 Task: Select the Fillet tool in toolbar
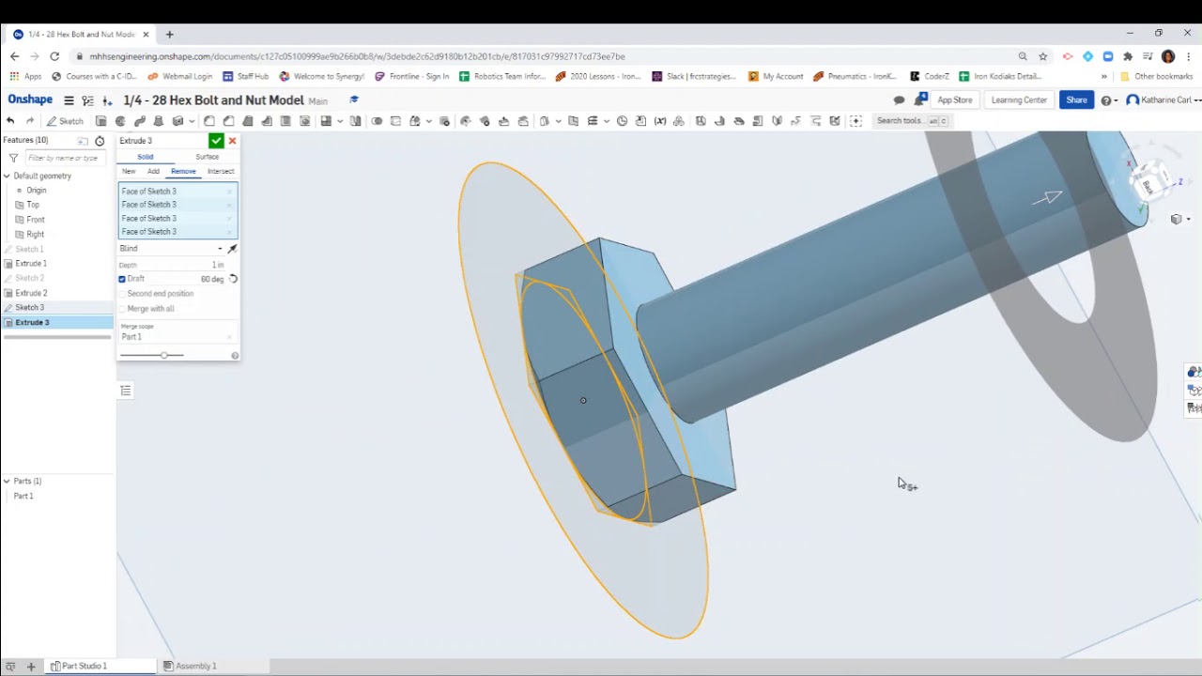(x=209, y=121)
